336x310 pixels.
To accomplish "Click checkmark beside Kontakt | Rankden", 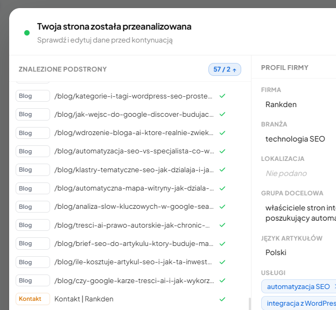I will click(222, 299).
